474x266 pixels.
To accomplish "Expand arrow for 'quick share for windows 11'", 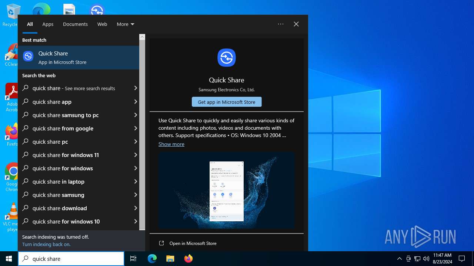I will pos(136,155).
